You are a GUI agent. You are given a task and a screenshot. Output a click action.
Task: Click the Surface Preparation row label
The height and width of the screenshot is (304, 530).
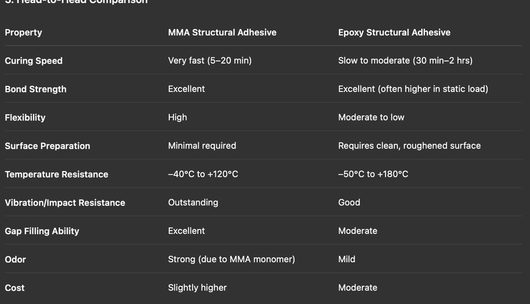click(47, 146)
